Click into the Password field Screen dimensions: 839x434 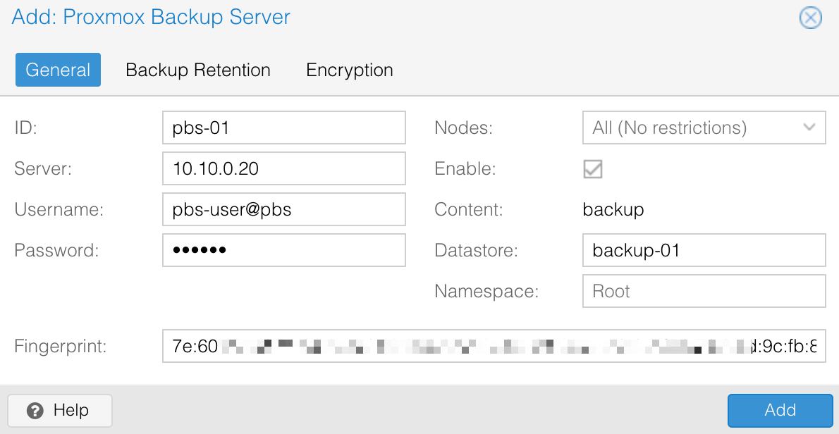click(284, 250)
